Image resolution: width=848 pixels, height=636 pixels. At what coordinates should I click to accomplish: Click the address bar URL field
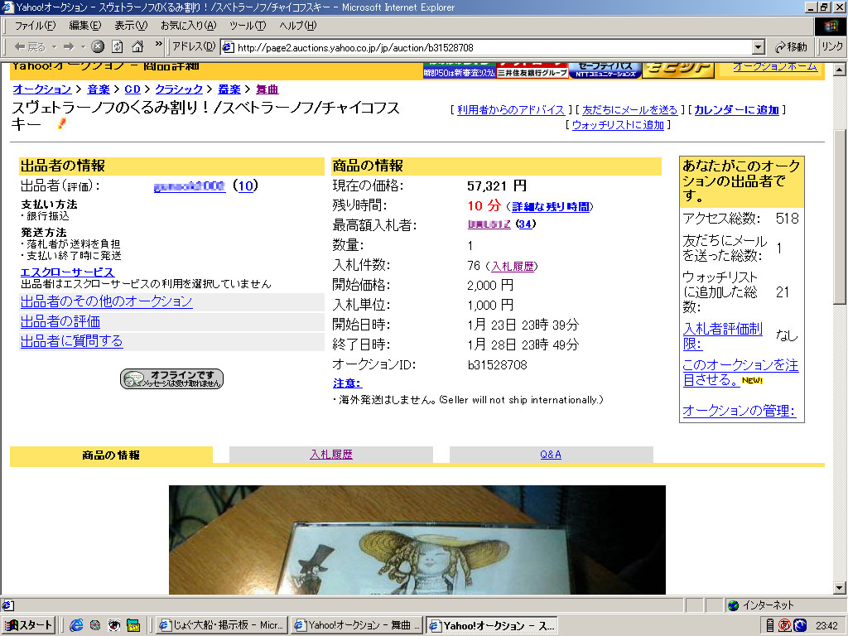487,47
